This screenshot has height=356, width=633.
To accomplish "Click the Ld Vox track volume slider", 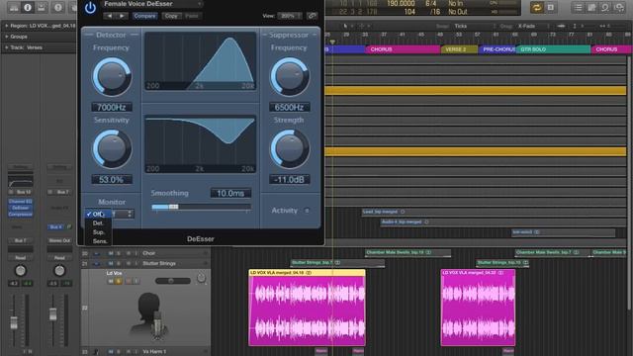I will [x=173, y=281].
